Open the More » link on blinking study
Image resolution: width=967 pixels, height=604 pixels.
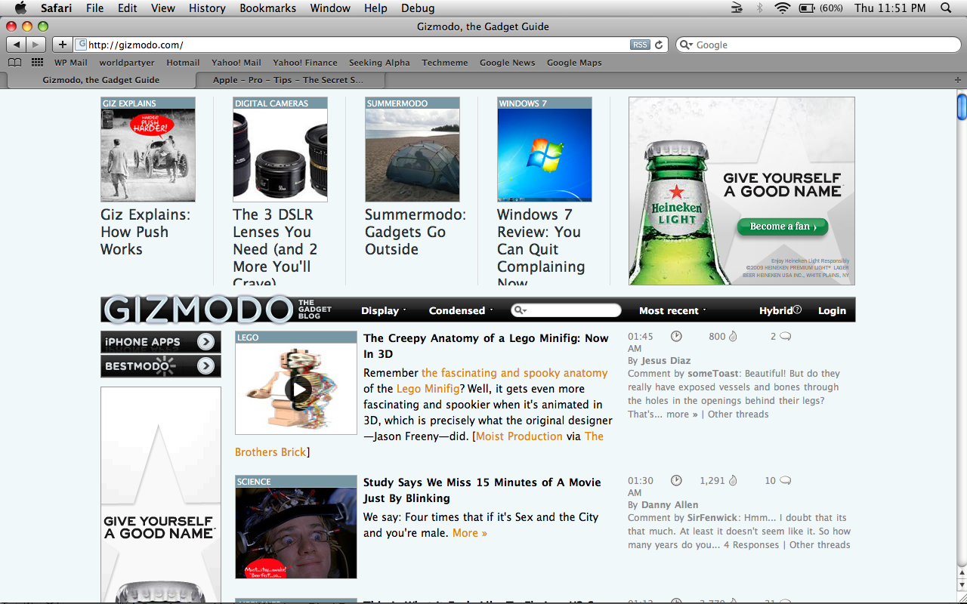point(470,533)
